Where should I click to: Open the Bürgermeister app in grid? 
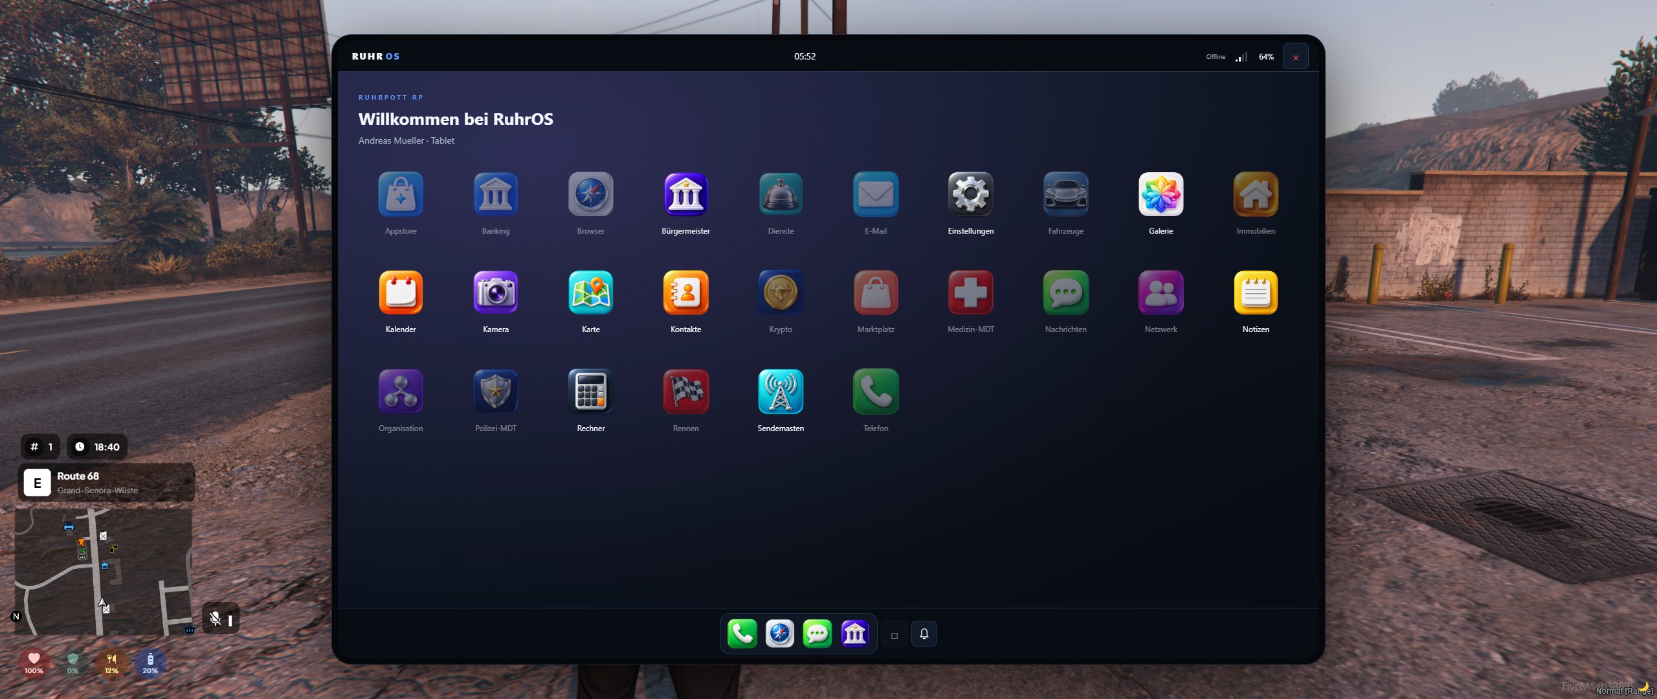[686, 194]
